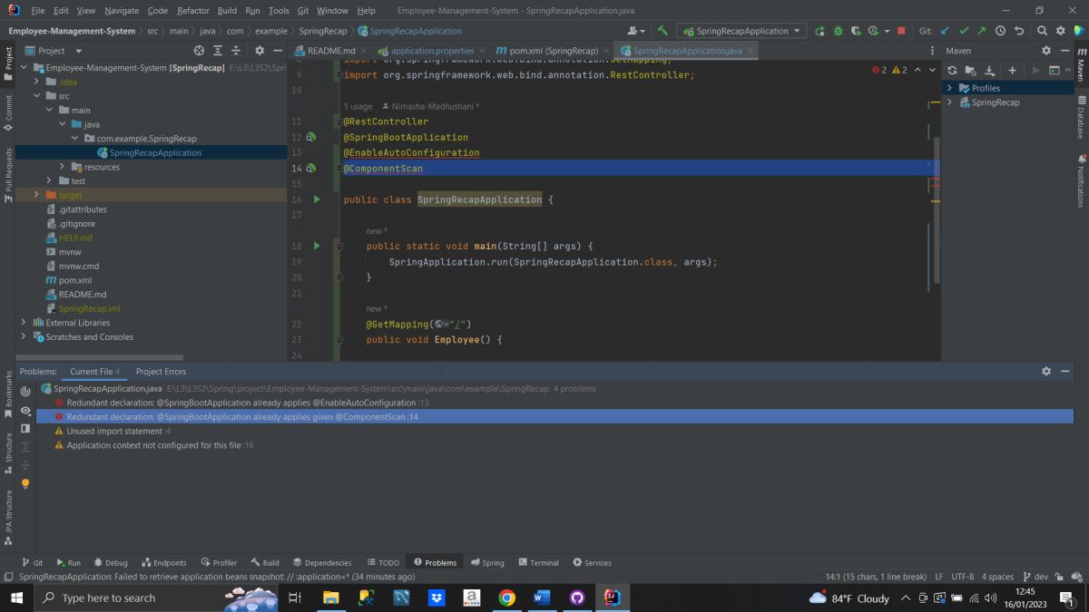Toggle the Structure tool window

click(x=8, y=453)
